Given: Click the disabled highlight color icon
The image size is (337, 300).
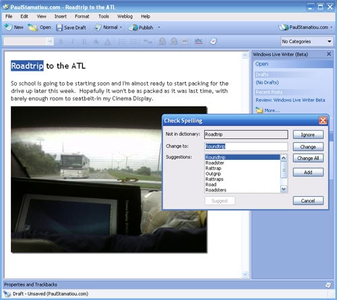Looking at the screenshot, I should point(108,42).
